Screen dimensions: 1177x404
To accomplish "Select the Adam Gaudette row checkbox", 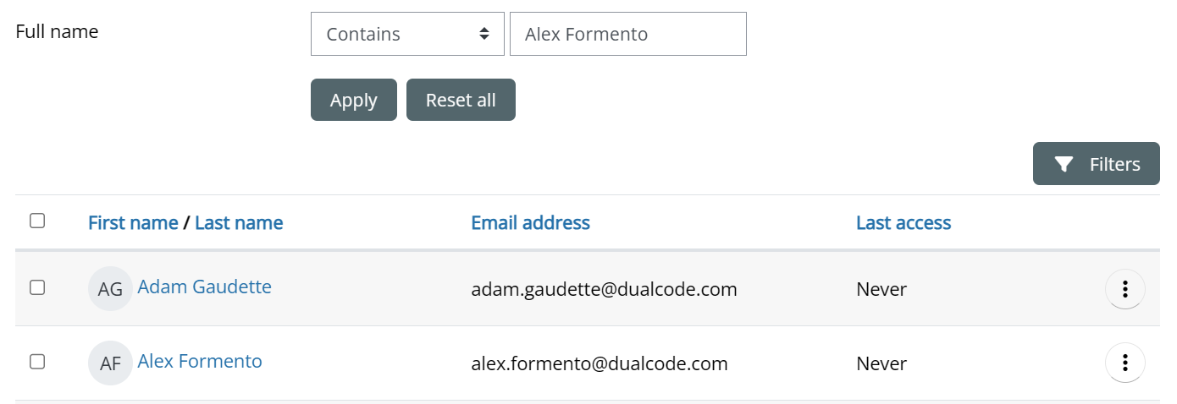I will pyautogui.click(x=37, y=287).
